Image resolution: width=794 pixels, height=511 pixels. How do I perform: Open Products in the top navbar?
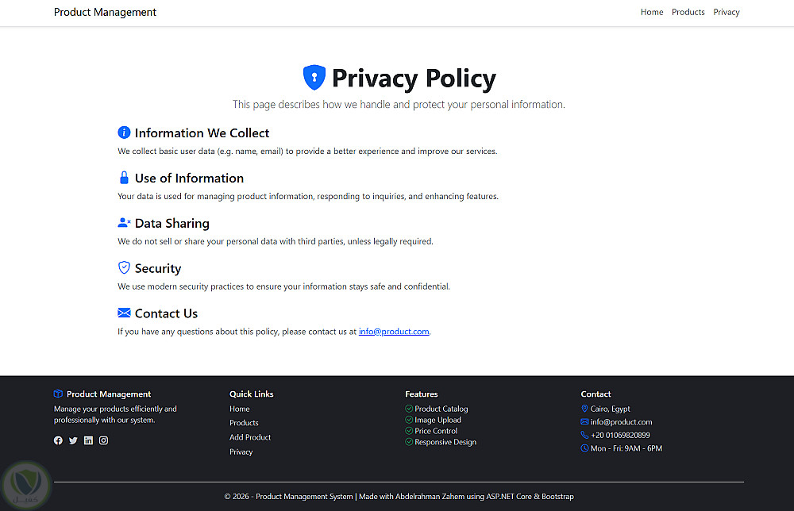point(688,12)
